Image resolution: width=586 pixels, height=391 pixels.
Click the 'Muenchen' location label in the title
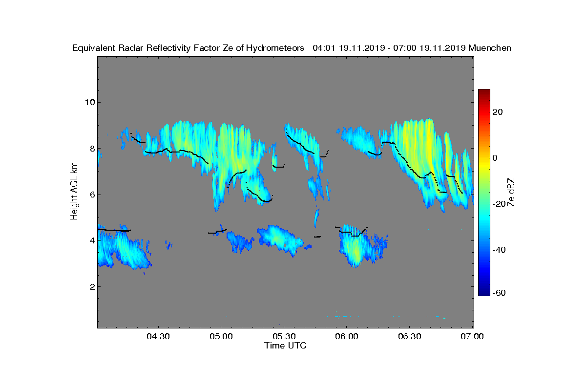coord(490,48)
